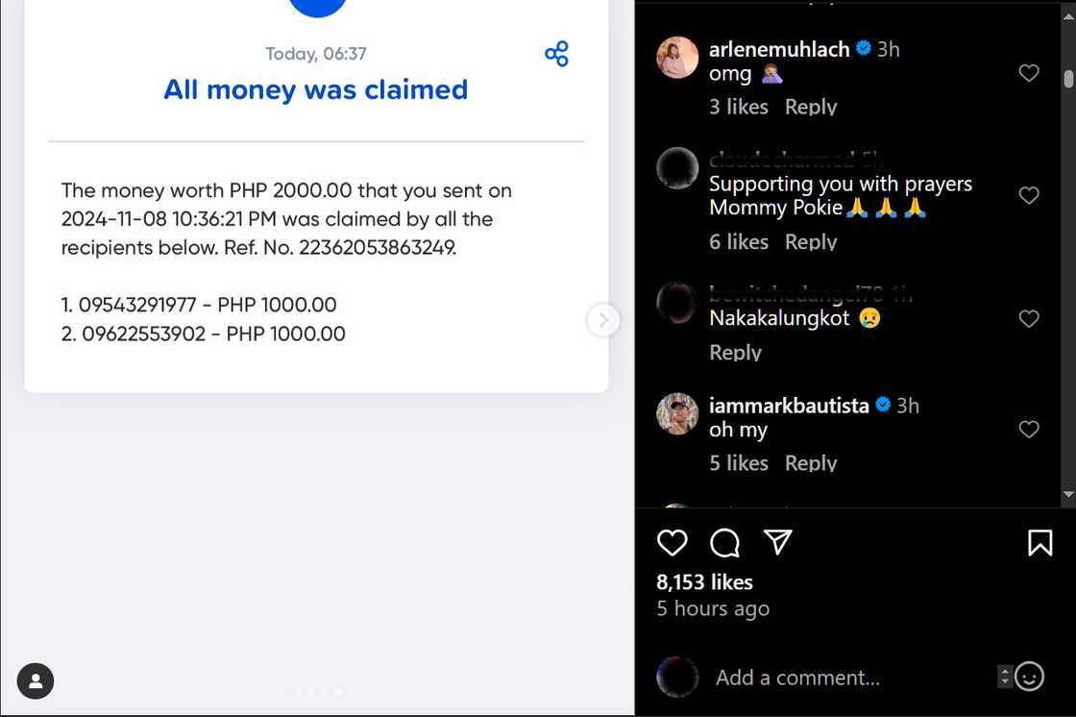Share the post via paper plane icon
Image resolution: width=1076 pixels, height=717 pixels.
tap(777, 543)
